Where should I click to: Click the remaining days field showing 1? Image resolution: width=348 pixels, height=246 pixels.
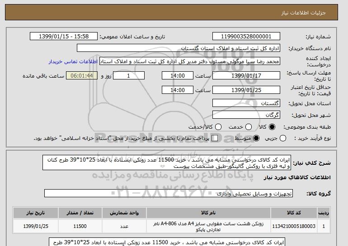129,75
